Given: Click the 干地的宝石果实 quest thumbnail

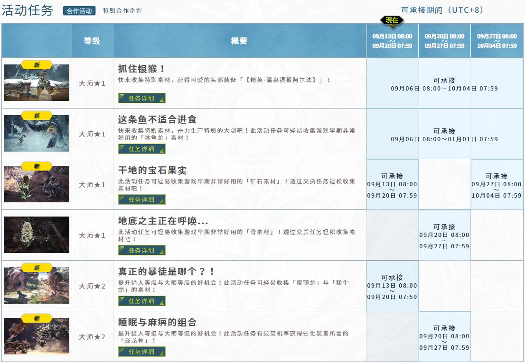Looking at the screenshot, I should coord(37,185).
